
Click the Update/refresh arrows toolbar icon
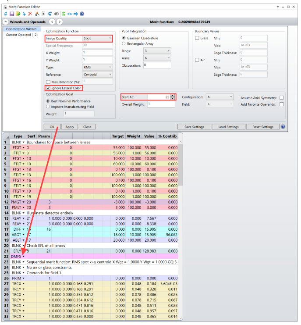click(5, 14)
